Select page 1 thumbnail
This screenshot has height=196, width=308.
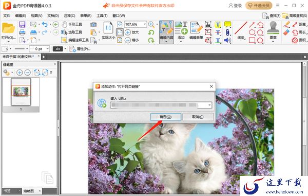click(21, 92)
